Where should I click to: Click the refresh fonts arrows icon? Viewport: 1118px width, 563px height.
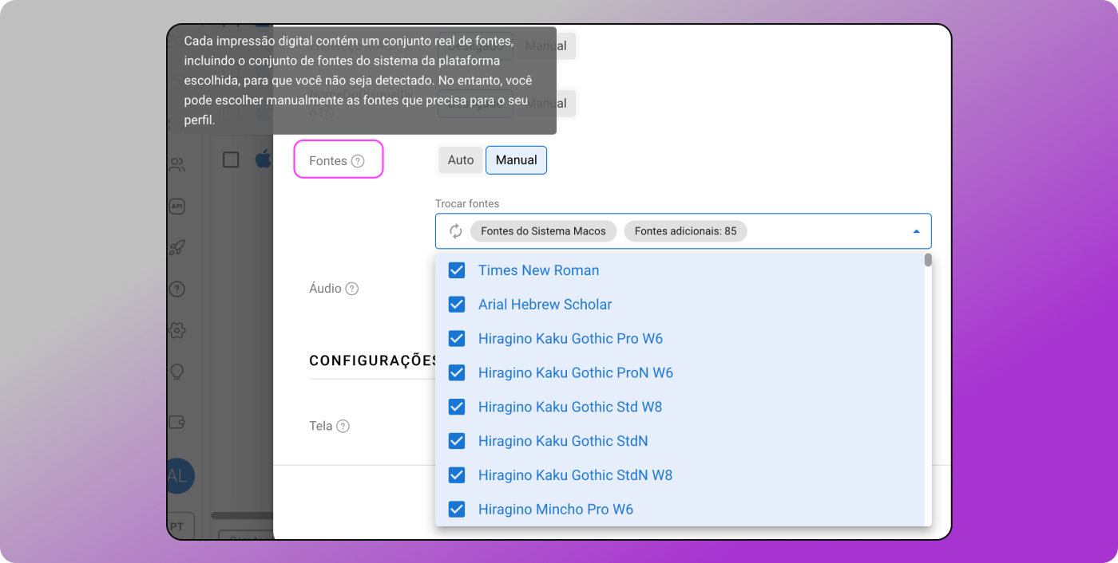pos(455,231)
